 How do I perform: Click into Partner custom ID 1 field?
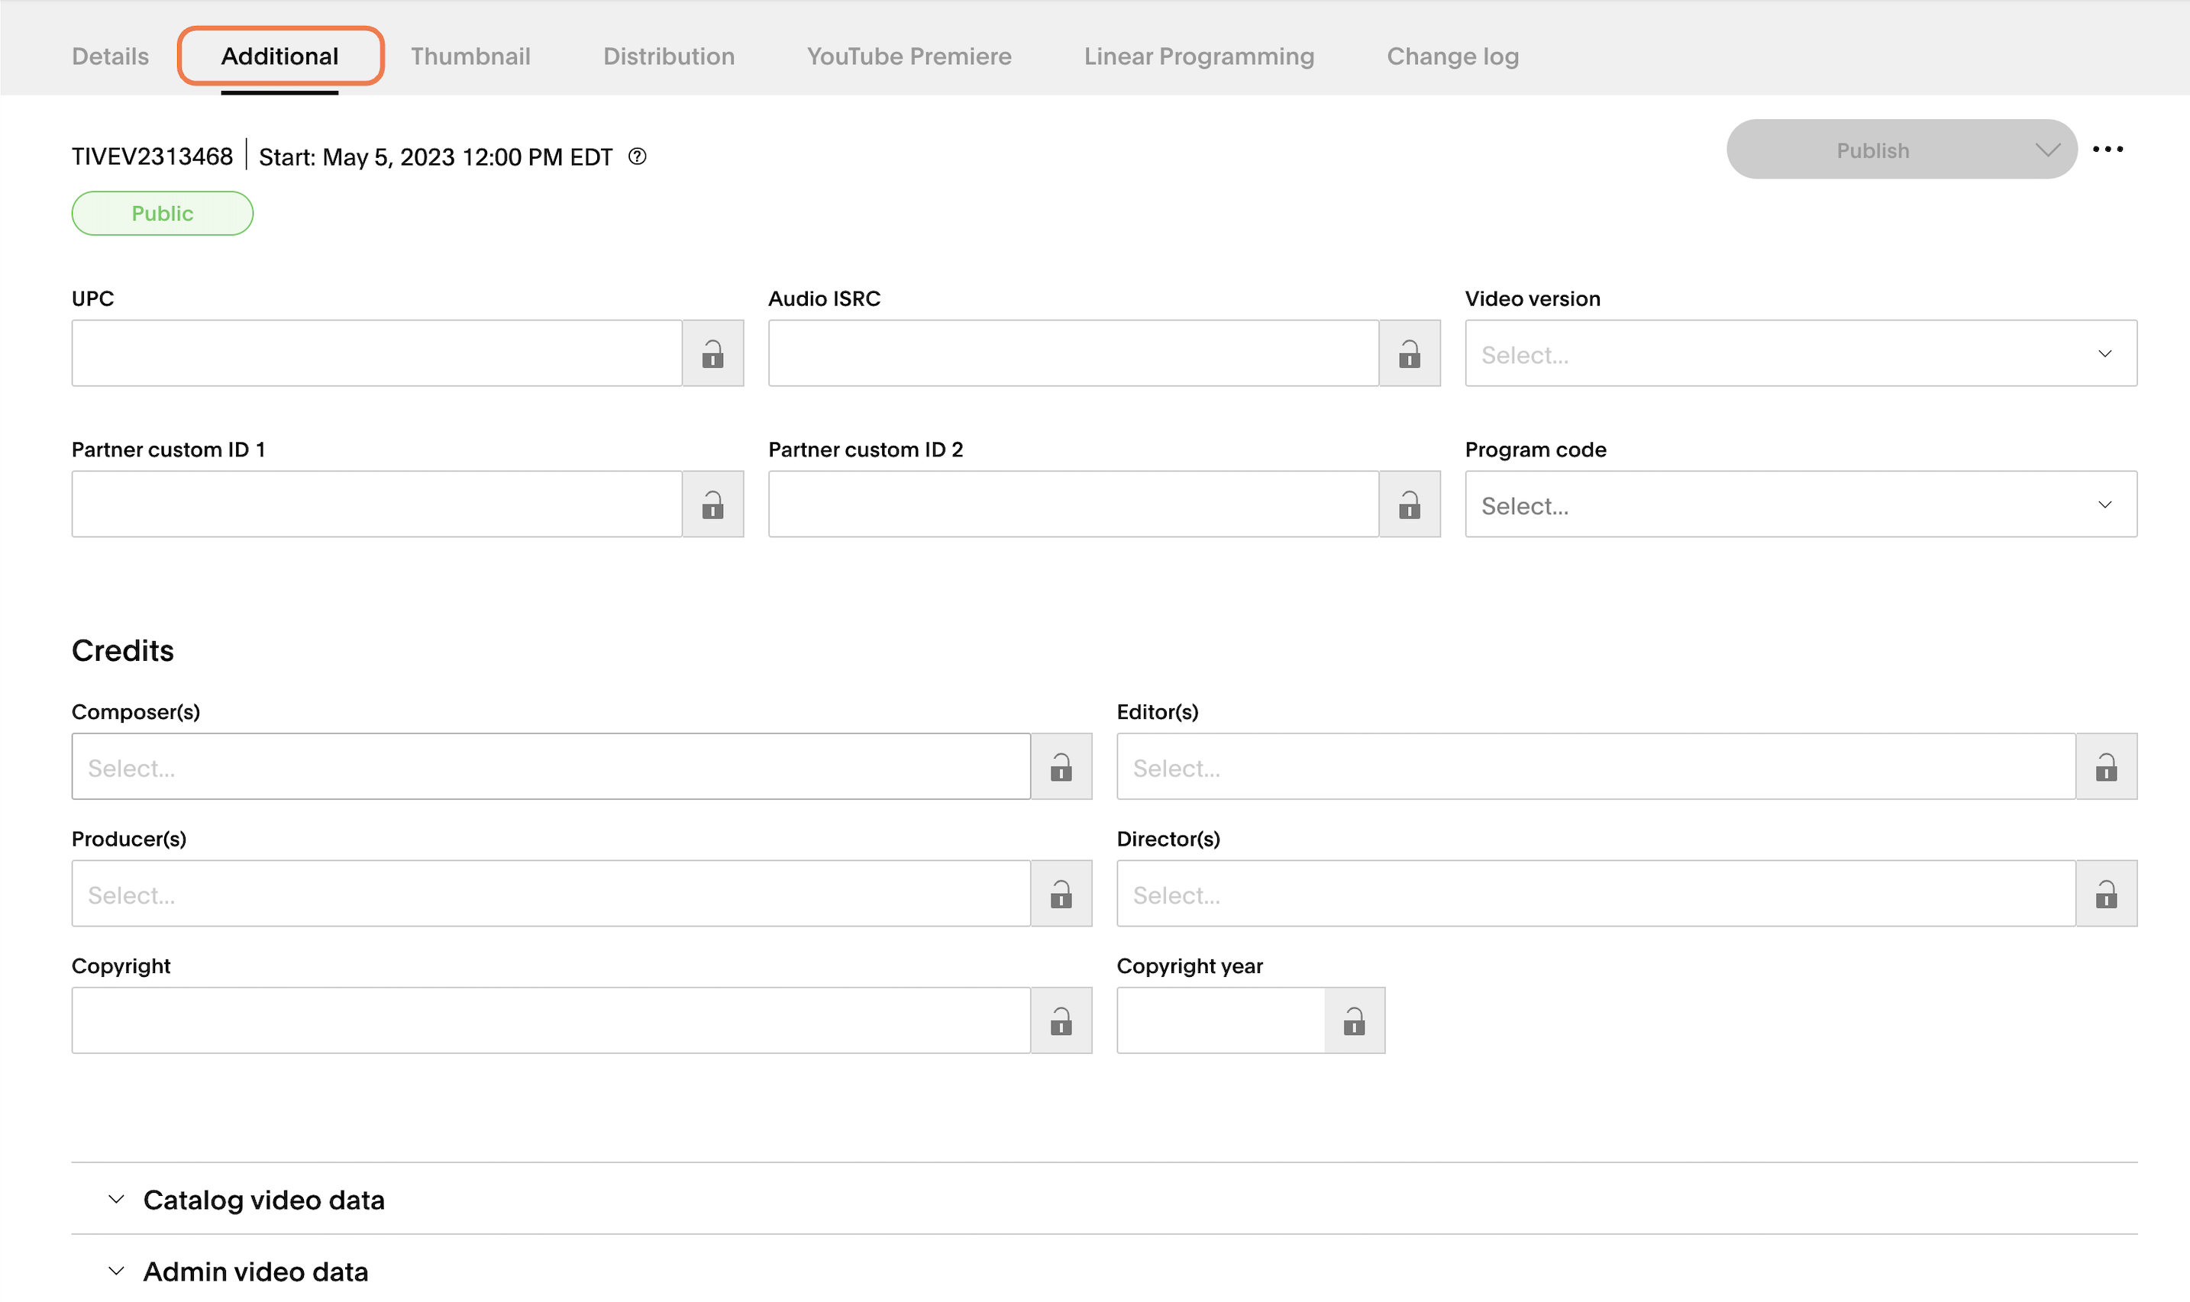(376, 504)
